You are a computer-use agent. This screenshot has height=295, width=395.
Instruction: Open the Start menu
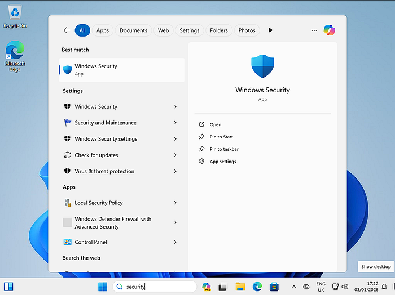(103, 287)
